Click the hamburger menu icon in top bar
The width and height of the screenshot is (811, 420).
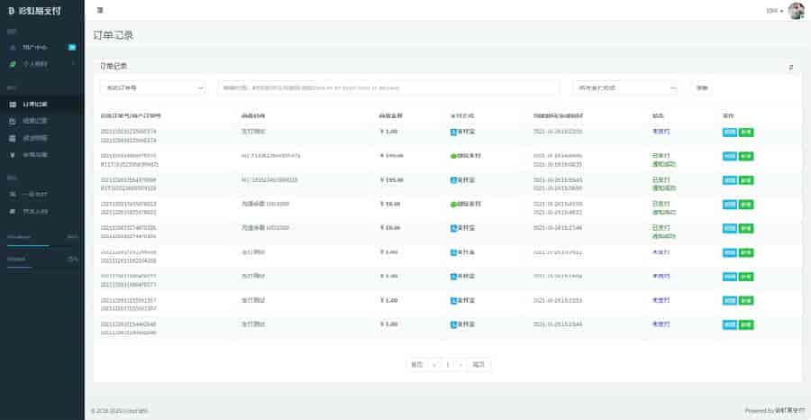[99, 10]
